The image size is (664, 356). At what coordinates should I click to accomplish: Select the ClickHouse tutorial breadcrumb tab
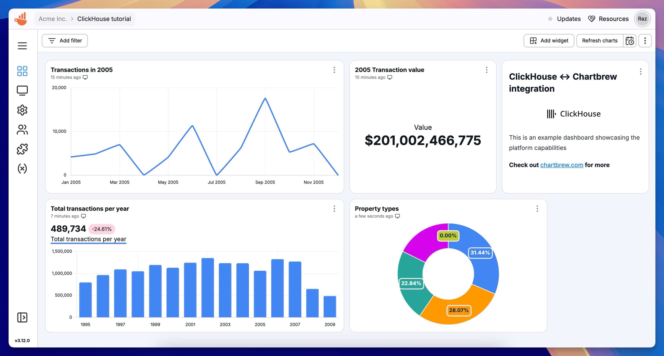[104, 19]
